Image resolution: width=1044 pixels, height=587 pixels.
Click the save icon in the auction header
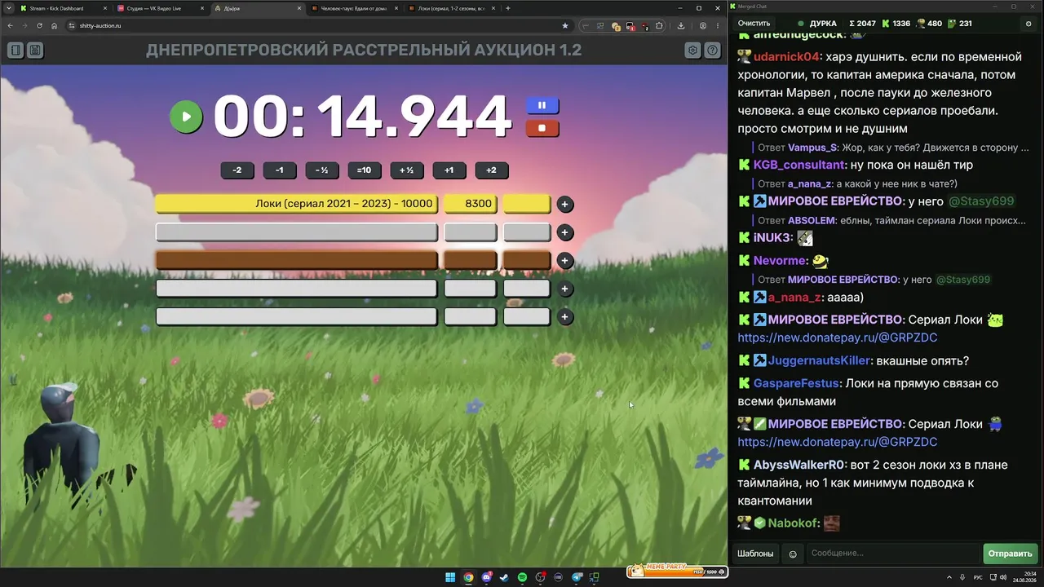click(35, 51)
